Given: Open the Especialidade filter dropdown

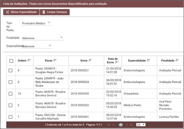Looking at the screenshot, I should pyautogui.click(x=37, y=46).
